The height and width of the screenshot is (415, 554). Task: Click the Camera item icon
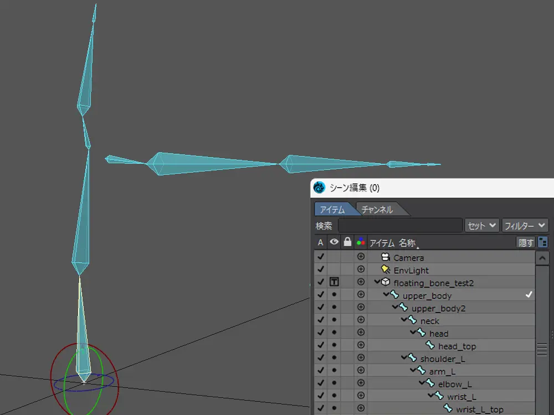(386, 257)
